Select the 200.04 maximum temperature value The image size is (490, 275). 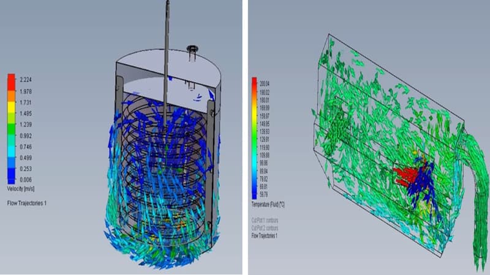(x=265, y=84)
